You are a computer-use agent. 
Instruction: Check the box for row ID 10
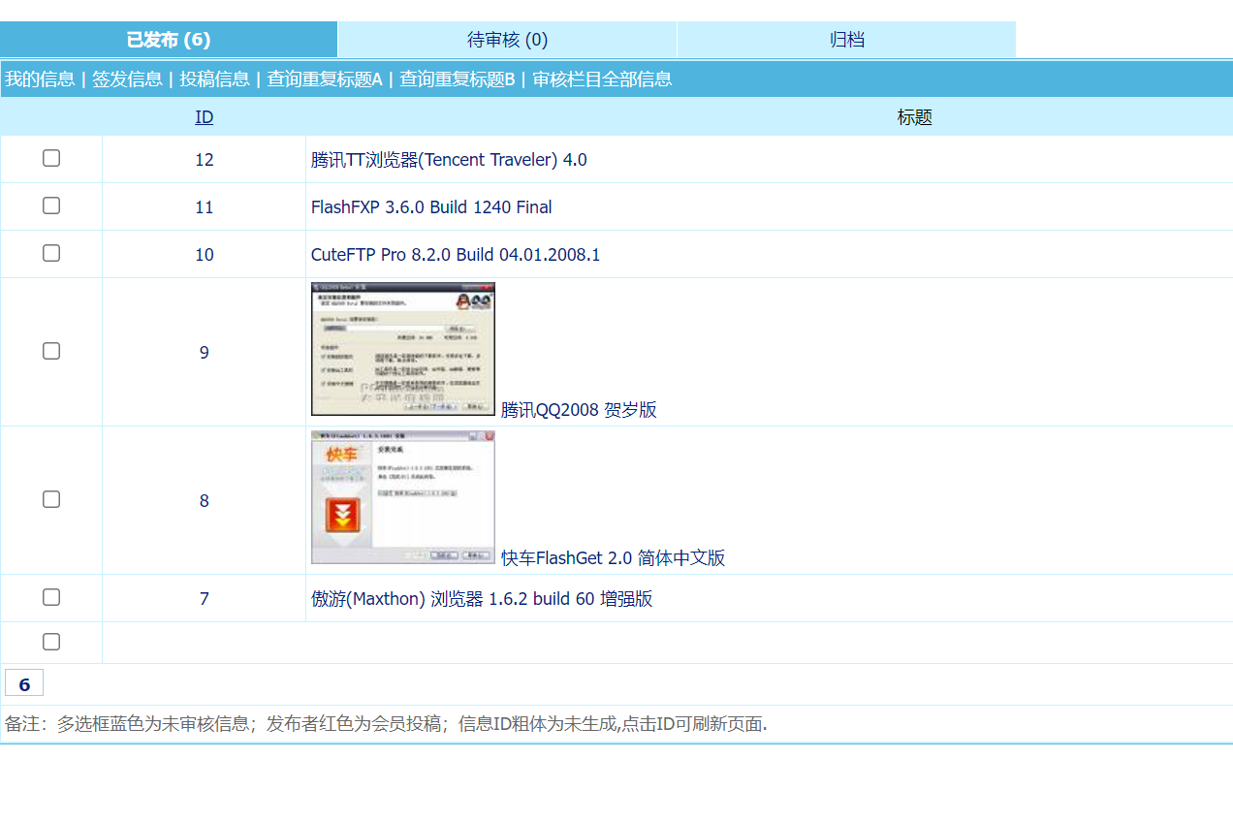click(51, 253)
